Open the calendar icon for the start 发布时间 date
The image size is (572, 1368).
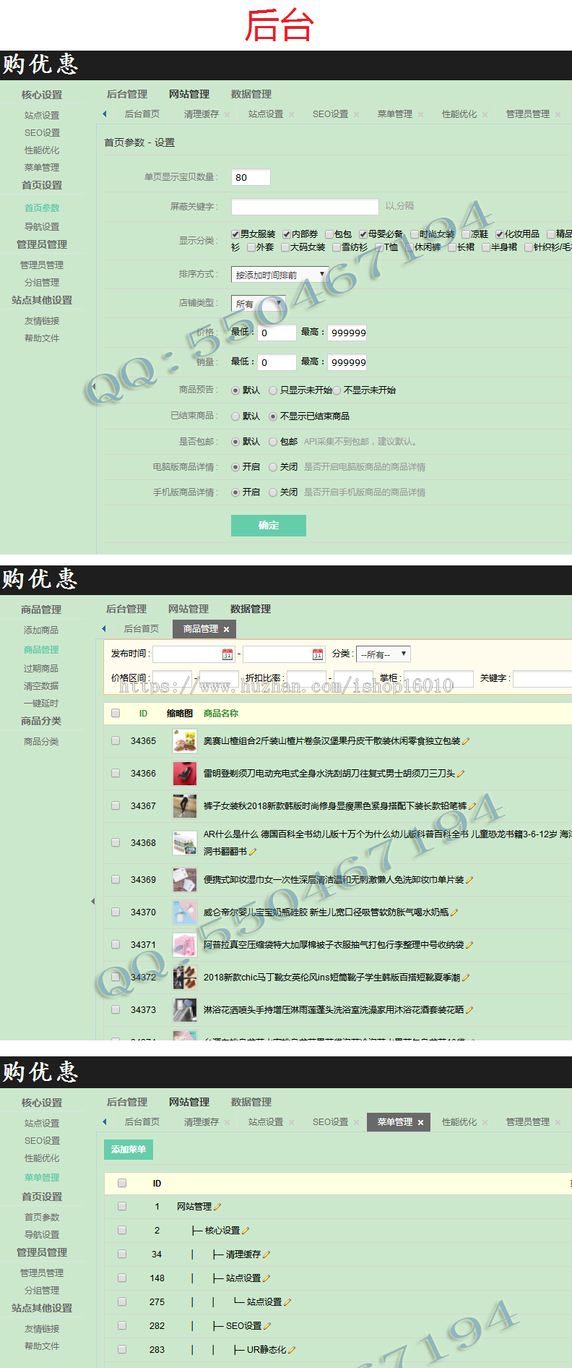coord(227,654)
